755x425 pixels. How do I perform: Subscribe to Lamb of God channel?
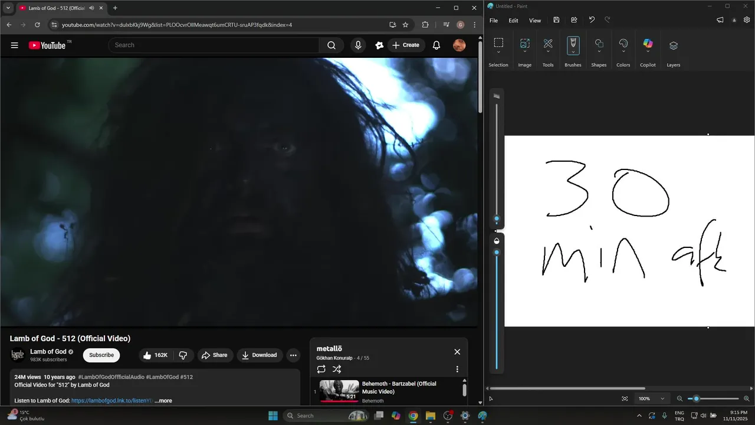click(x=101, y=355)
